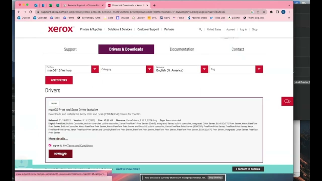Click the Apply Filters button
322x181 pixels.
[59, 80]
